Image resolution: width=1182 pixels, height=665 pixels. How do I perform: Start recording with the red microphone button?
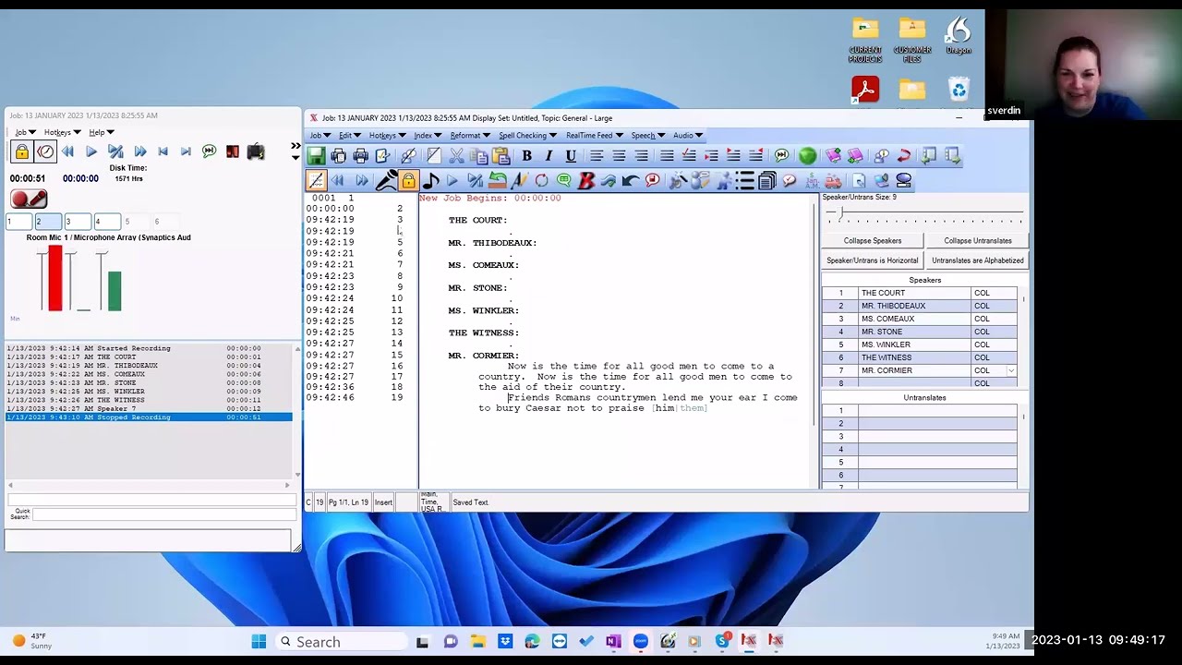coord(29,199)
